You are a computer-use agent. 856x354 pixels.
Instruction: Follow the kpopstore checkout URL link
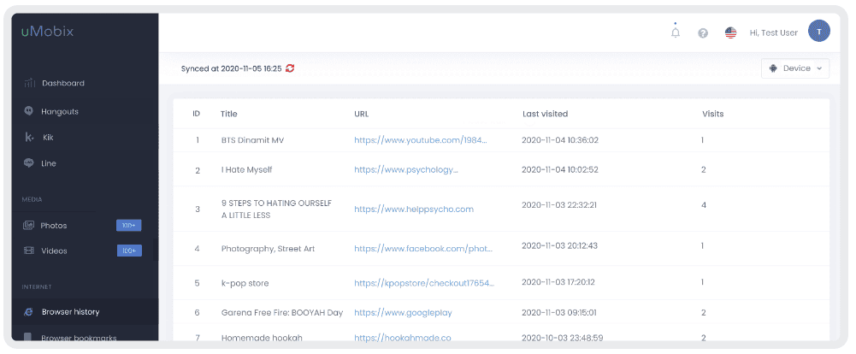pos(424,283)
